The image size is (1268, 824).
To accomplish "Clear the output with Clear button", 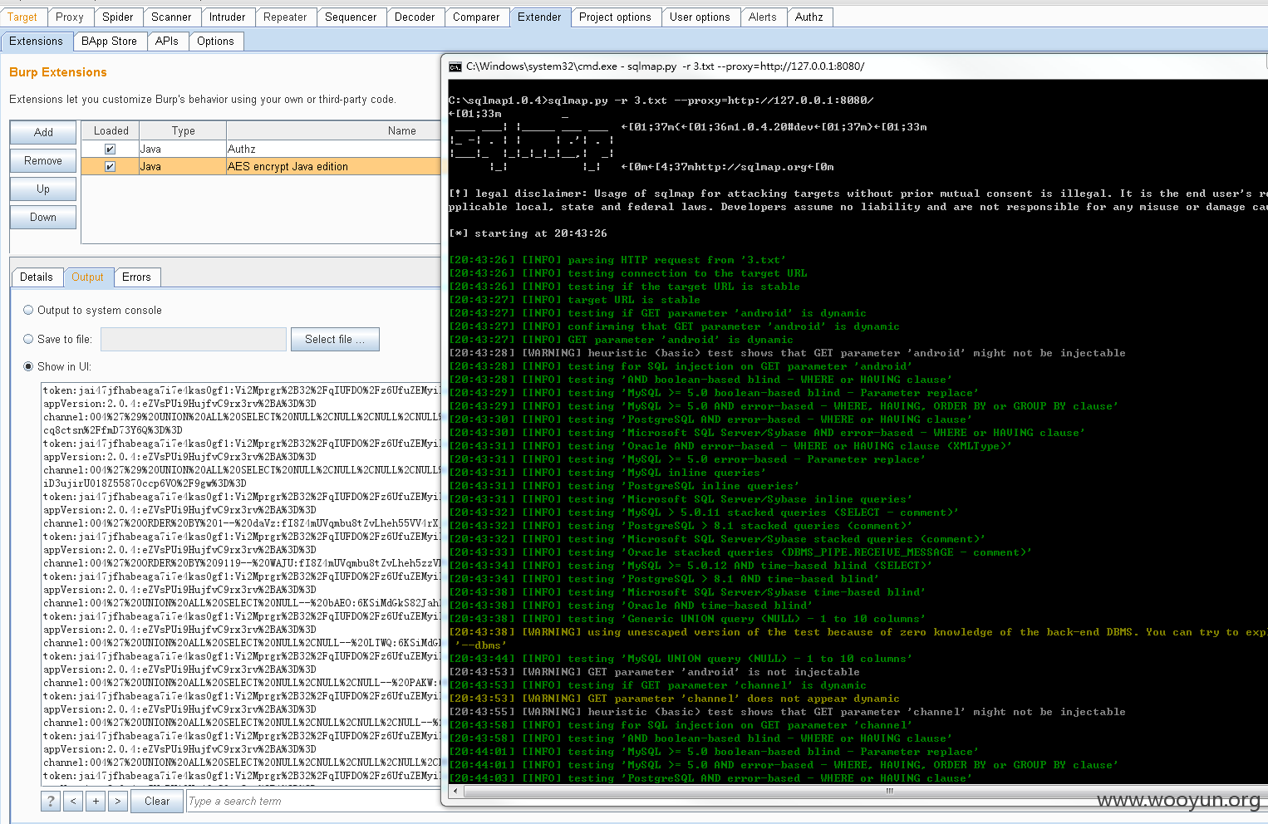I will click(157, 801).
